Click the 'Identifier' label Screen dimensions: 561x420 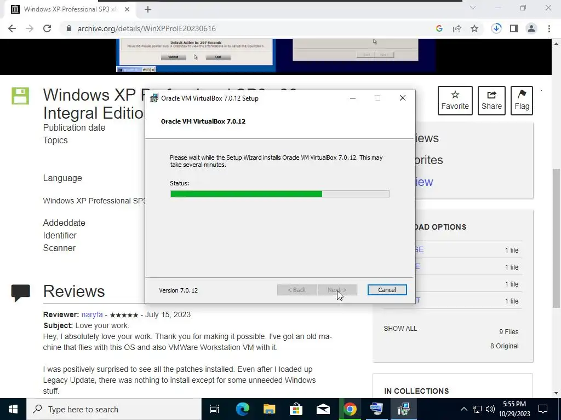point(60,235)
